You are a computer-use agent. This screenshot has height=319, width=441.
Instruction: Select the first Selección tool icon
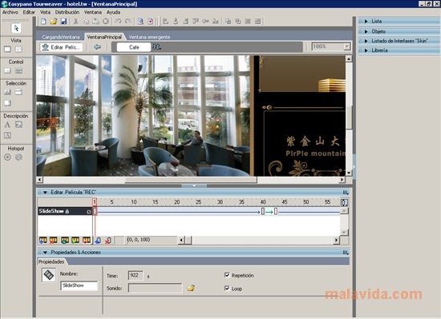pos(7,92)
